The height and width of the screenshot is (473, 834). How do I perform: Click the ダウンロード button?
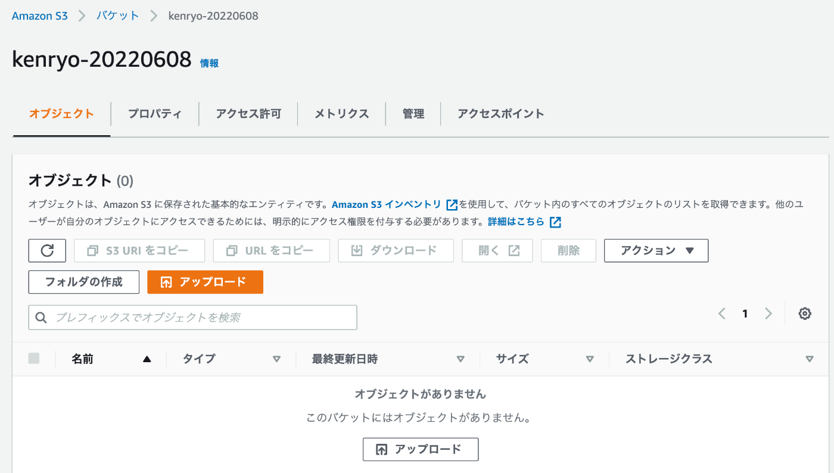click(396, 251)
